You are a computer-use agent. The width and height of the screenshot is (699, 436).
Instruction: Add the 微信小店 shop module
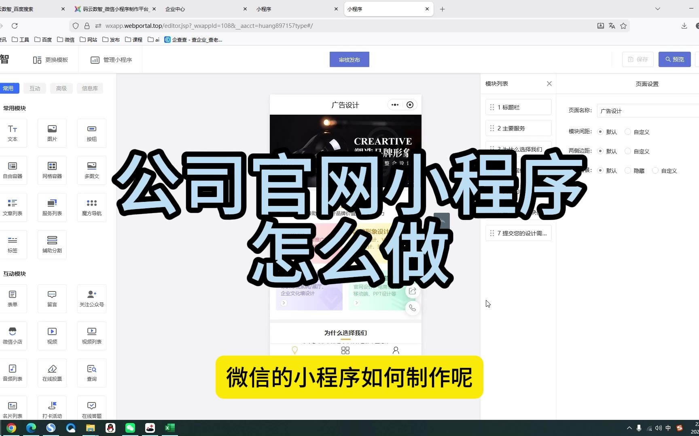(13, 336)
